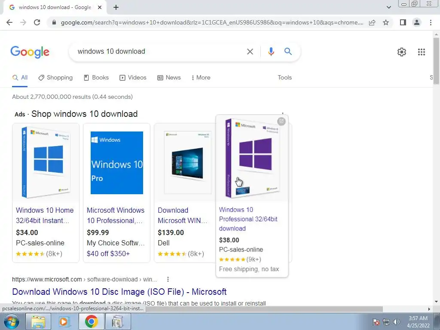Screen dimensions: 440x330
Task: Switch to the Books tab
Action: 96,78
